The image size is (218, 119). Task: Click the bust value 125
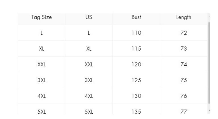click(136, 81)
